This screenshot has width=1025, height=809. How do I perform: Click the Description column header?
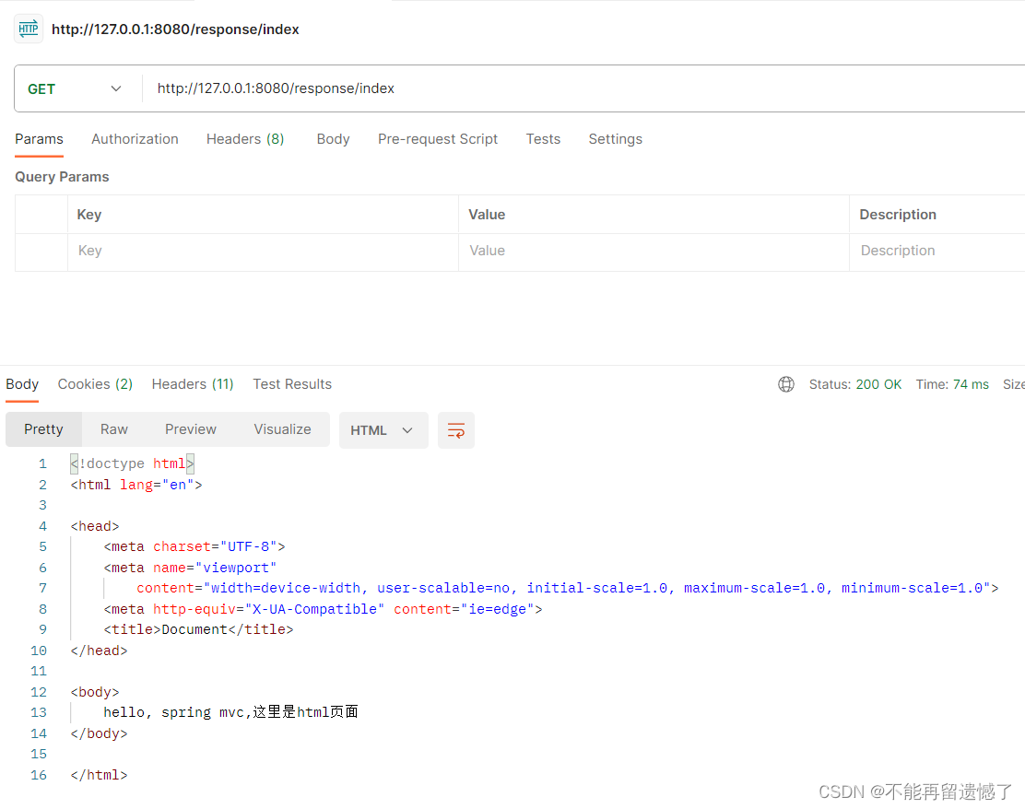click(898, 215)
